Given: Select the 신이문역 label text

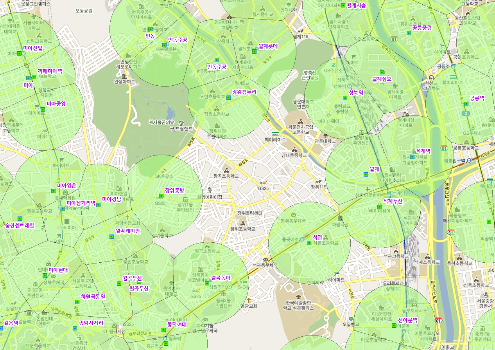Looking at the screenshot, I should point(408,320).
